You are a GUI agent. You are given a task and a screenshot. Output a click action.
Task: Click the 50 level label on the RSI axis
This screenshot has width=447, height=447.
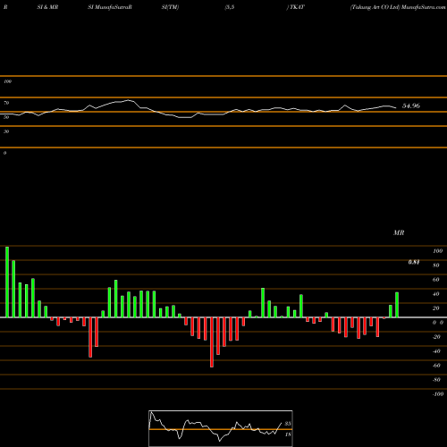click(x=6, y=117)
